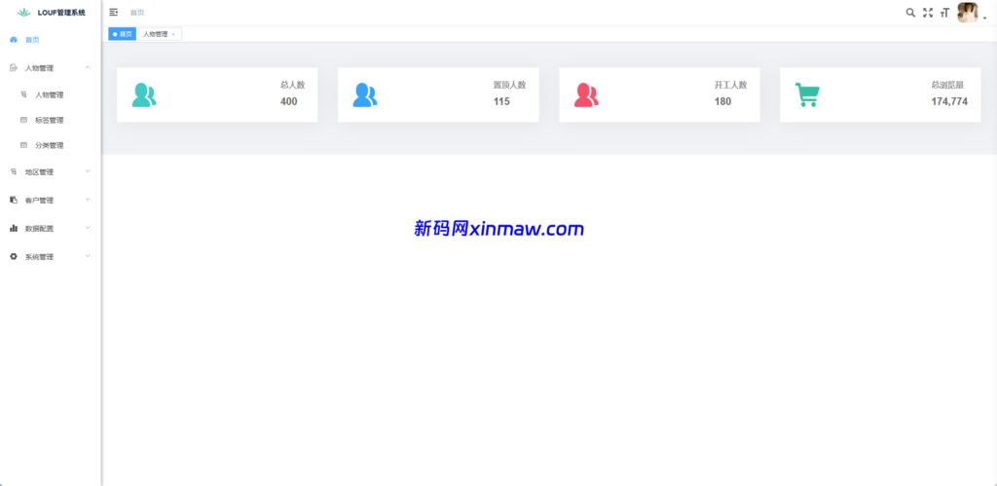Image resolution: width=997 pixels, height=486 pixels.
Task: Open the search magnifier icon
Action: pyautogui.click(x=910, y=13)
